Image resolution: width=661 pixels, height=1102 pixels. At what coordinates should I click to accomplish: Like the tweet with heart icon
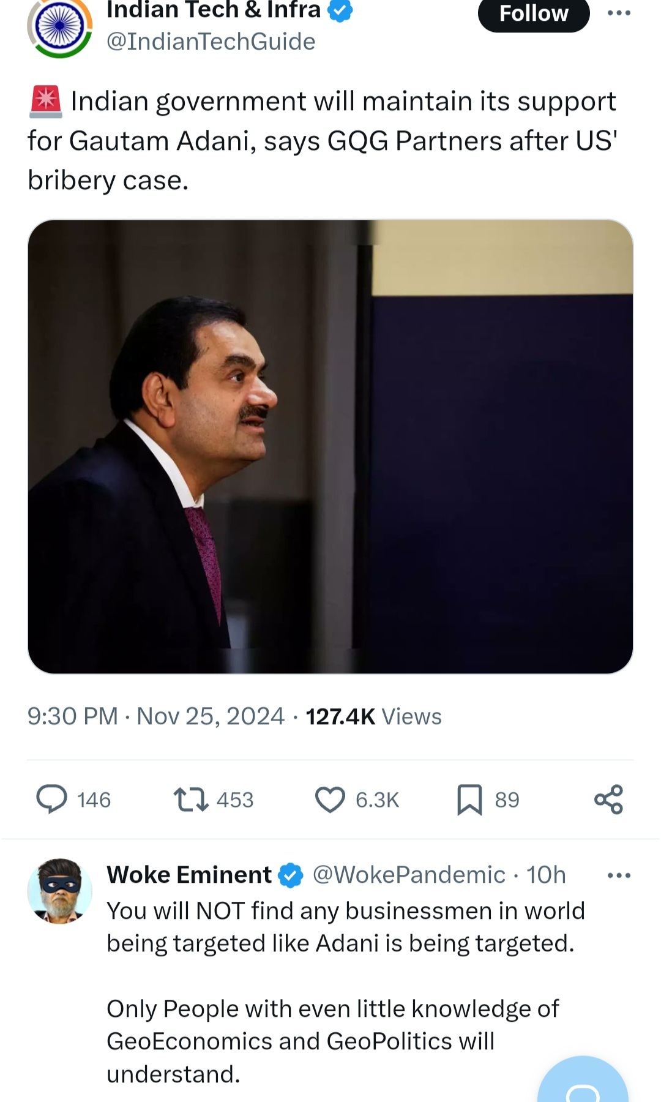(x=330, y=799)
